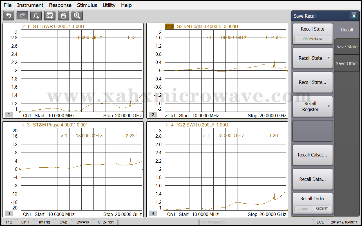
Task: Click marker 1 on the S22 trace
Action: coord(274,197)
